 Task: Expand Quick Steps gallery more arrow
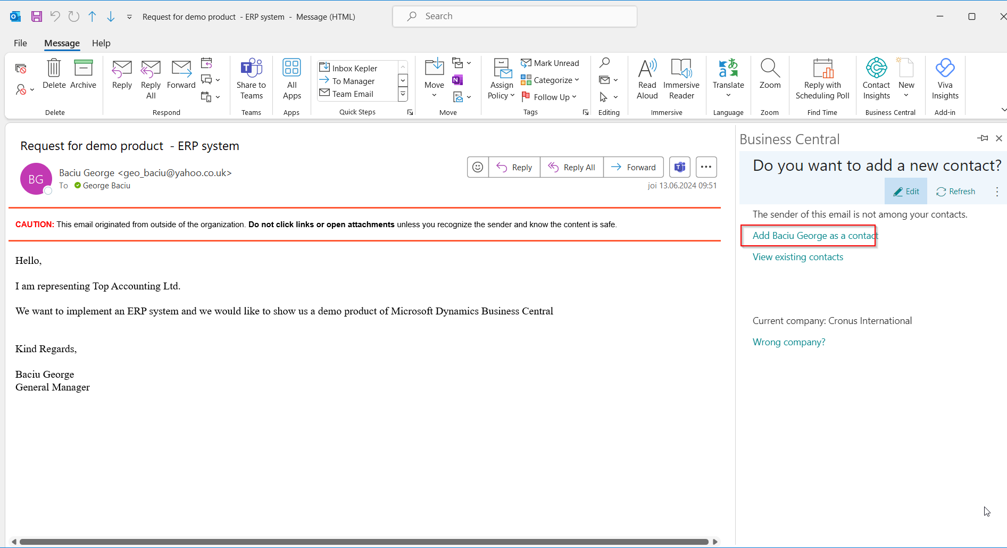[x=403, y=94]
